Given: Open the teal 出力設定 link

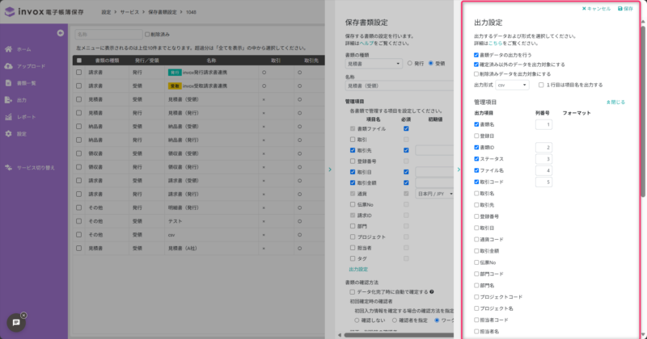Looking at the screenshot, I should pos(358,270).
